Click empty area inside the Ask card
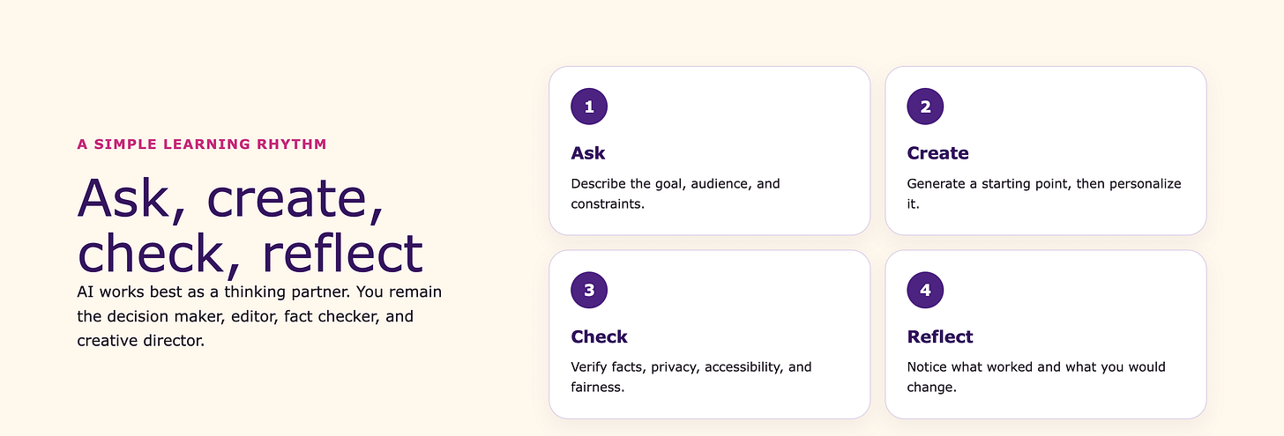 [750, 110]
